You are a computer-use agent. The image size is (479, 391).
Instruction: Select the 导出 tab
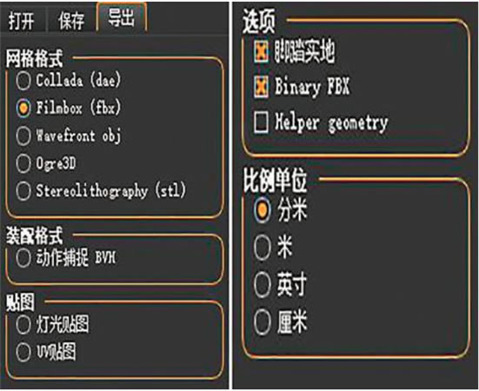pyautogui.click(x=122, y=17)
